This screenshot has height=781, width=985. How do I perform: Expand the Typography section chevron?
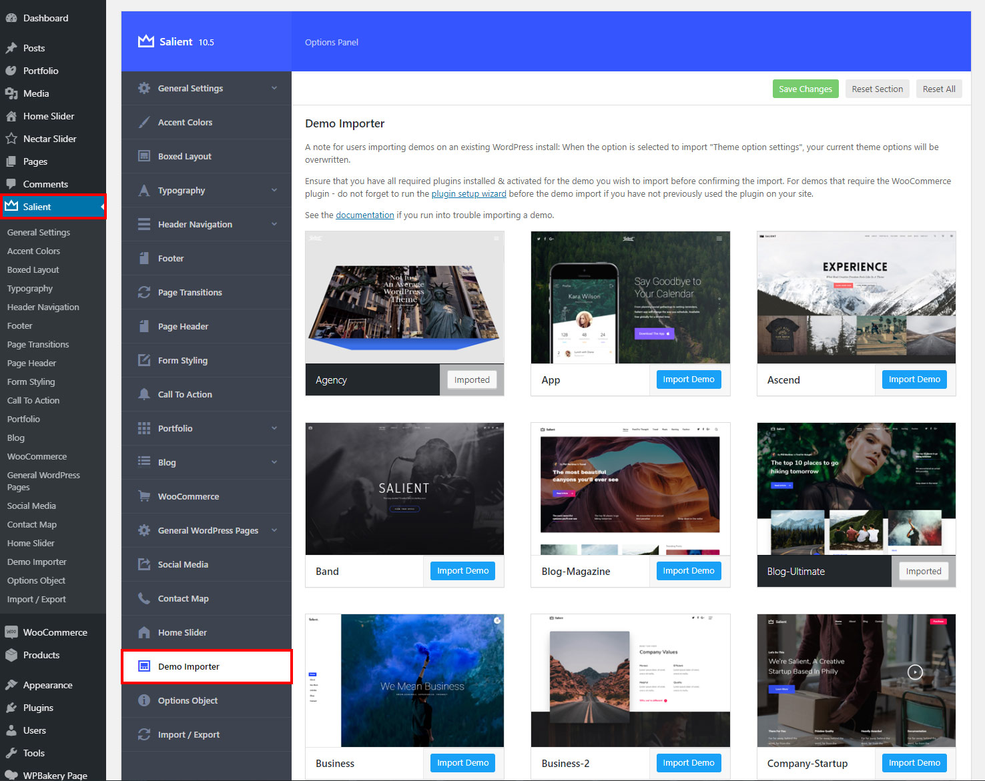(274, 190)
